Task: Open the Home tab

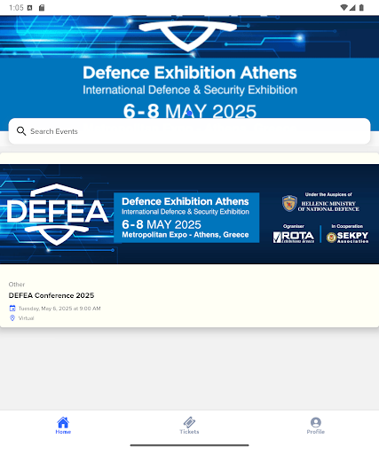Action: (x=63, y=426)
